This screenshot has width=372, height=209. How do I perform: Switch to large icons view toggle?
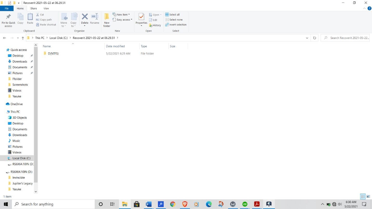tap(369, 197)
